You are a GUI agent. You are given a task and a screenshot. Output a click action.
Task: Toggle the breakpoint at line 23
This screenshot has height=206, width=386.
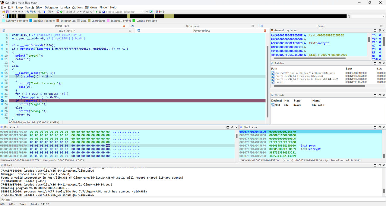2,101
